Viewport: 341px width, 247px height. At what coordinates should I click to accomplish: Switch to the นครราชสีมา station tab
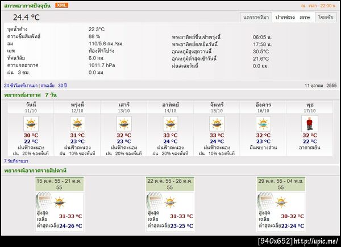[x=256, y=18]
